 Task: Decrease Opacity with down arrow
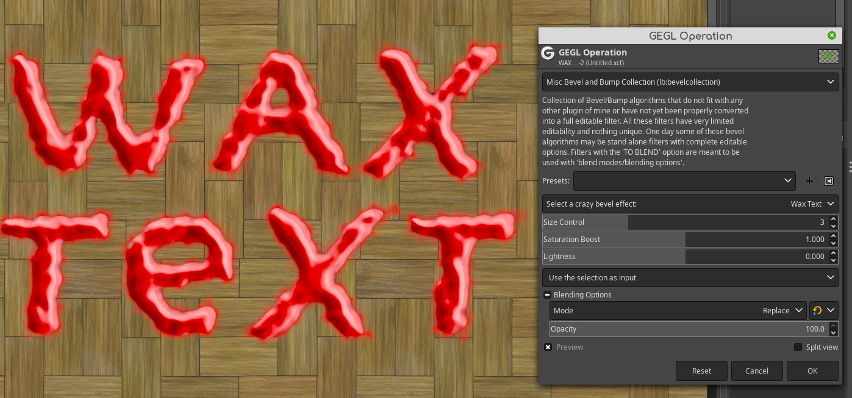click(x=833, y=333)
